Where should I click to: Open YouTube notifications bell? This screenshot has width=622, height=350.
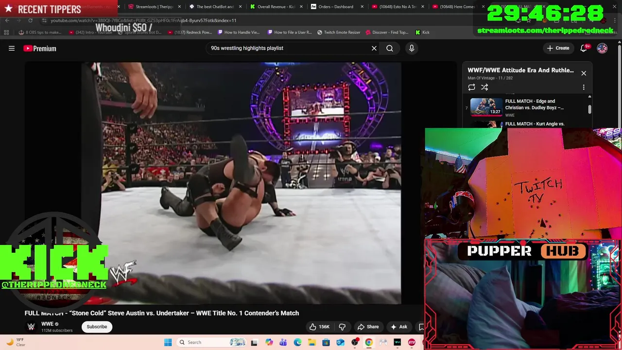click(584, 48)
